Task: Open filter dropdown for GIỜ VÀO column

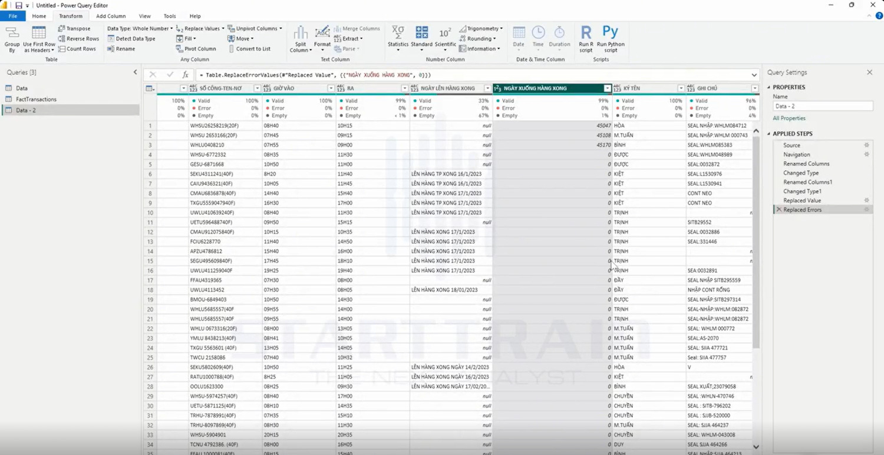Action: (x=331, y=88)
